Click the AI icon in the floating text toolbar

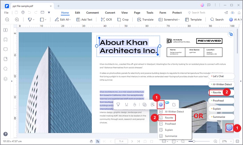pos(161,105)
